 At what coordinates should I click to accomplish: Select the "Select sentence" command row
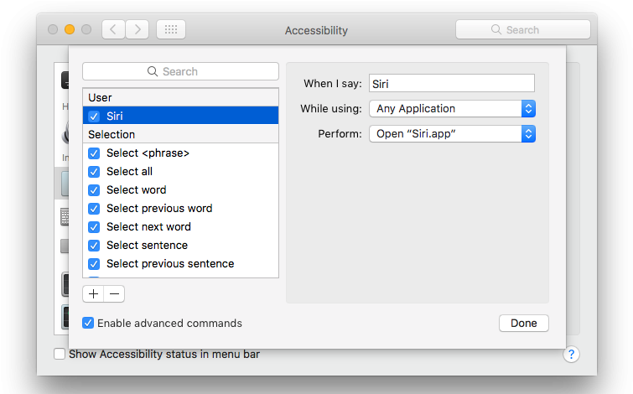pyautogui.click(x=180, y=245)
